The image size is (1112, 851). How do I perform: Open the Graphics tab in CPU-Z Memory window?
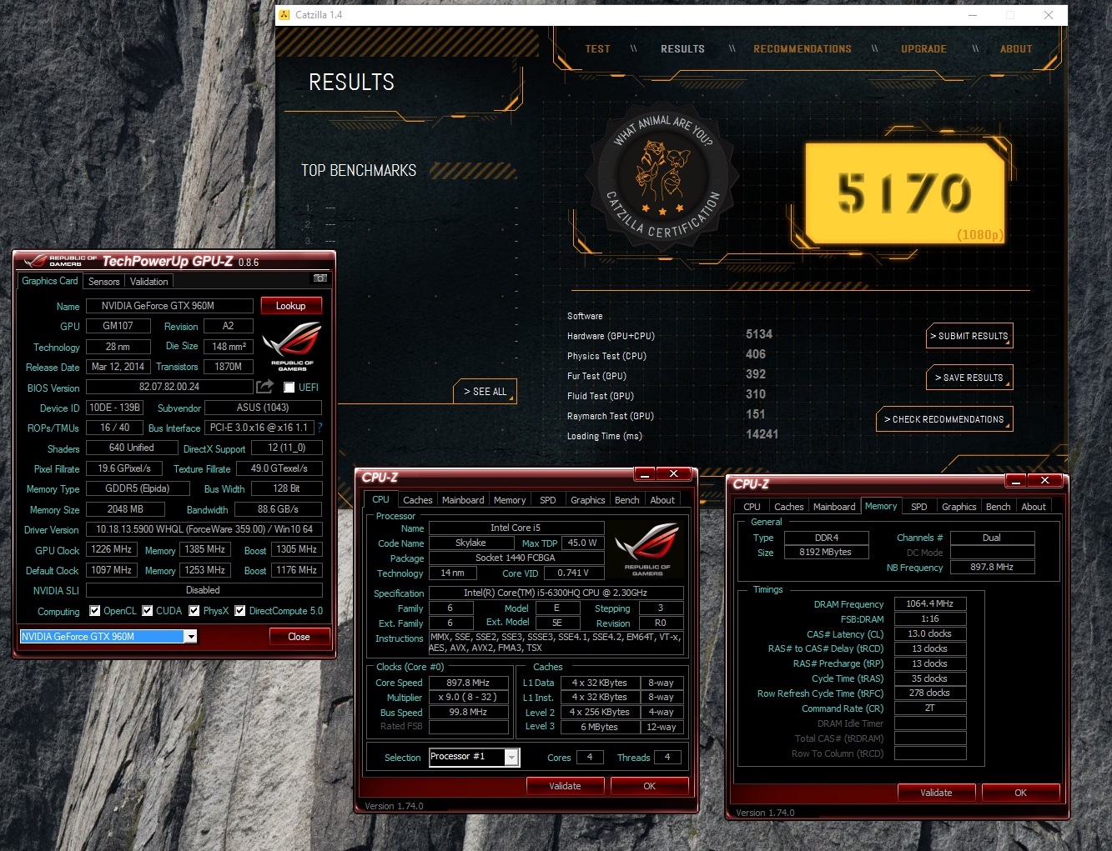[x=959, y=507]
